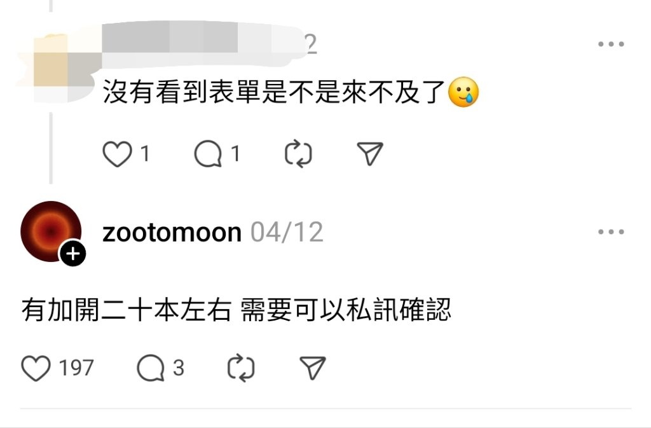Repost zootomoon's post about twenty extra copies
This screenshot has height=428, width=651.
(x=241, y=368)
